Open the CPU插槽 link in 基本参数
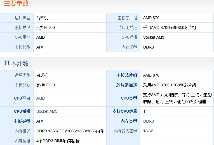The height and width of the screenshot is (145, 214). (x=22, y=111)
